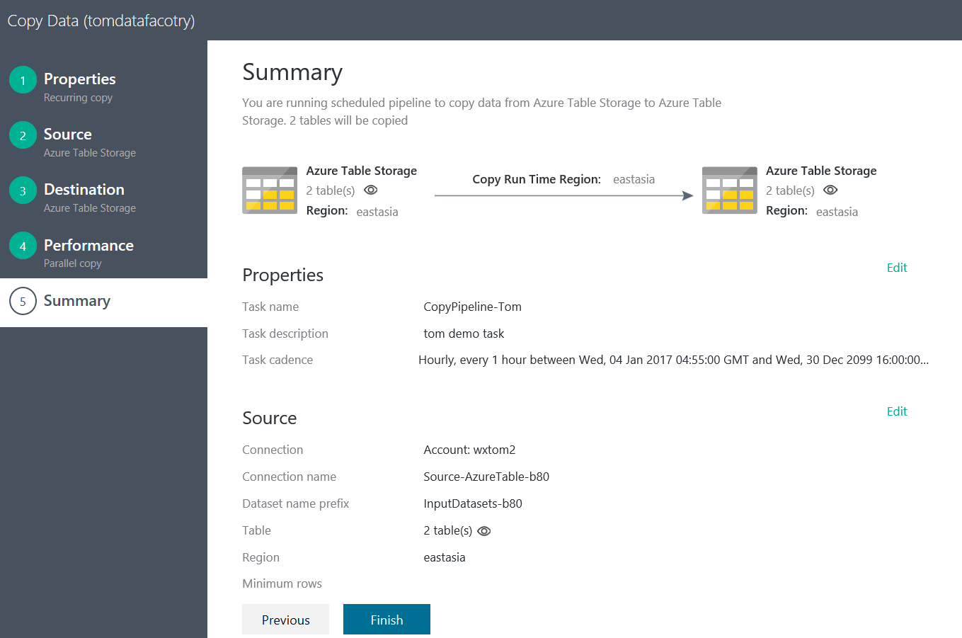962x638 pixels.
Task: Click the truncated Task cadence value
Action: tap(673, 360)
